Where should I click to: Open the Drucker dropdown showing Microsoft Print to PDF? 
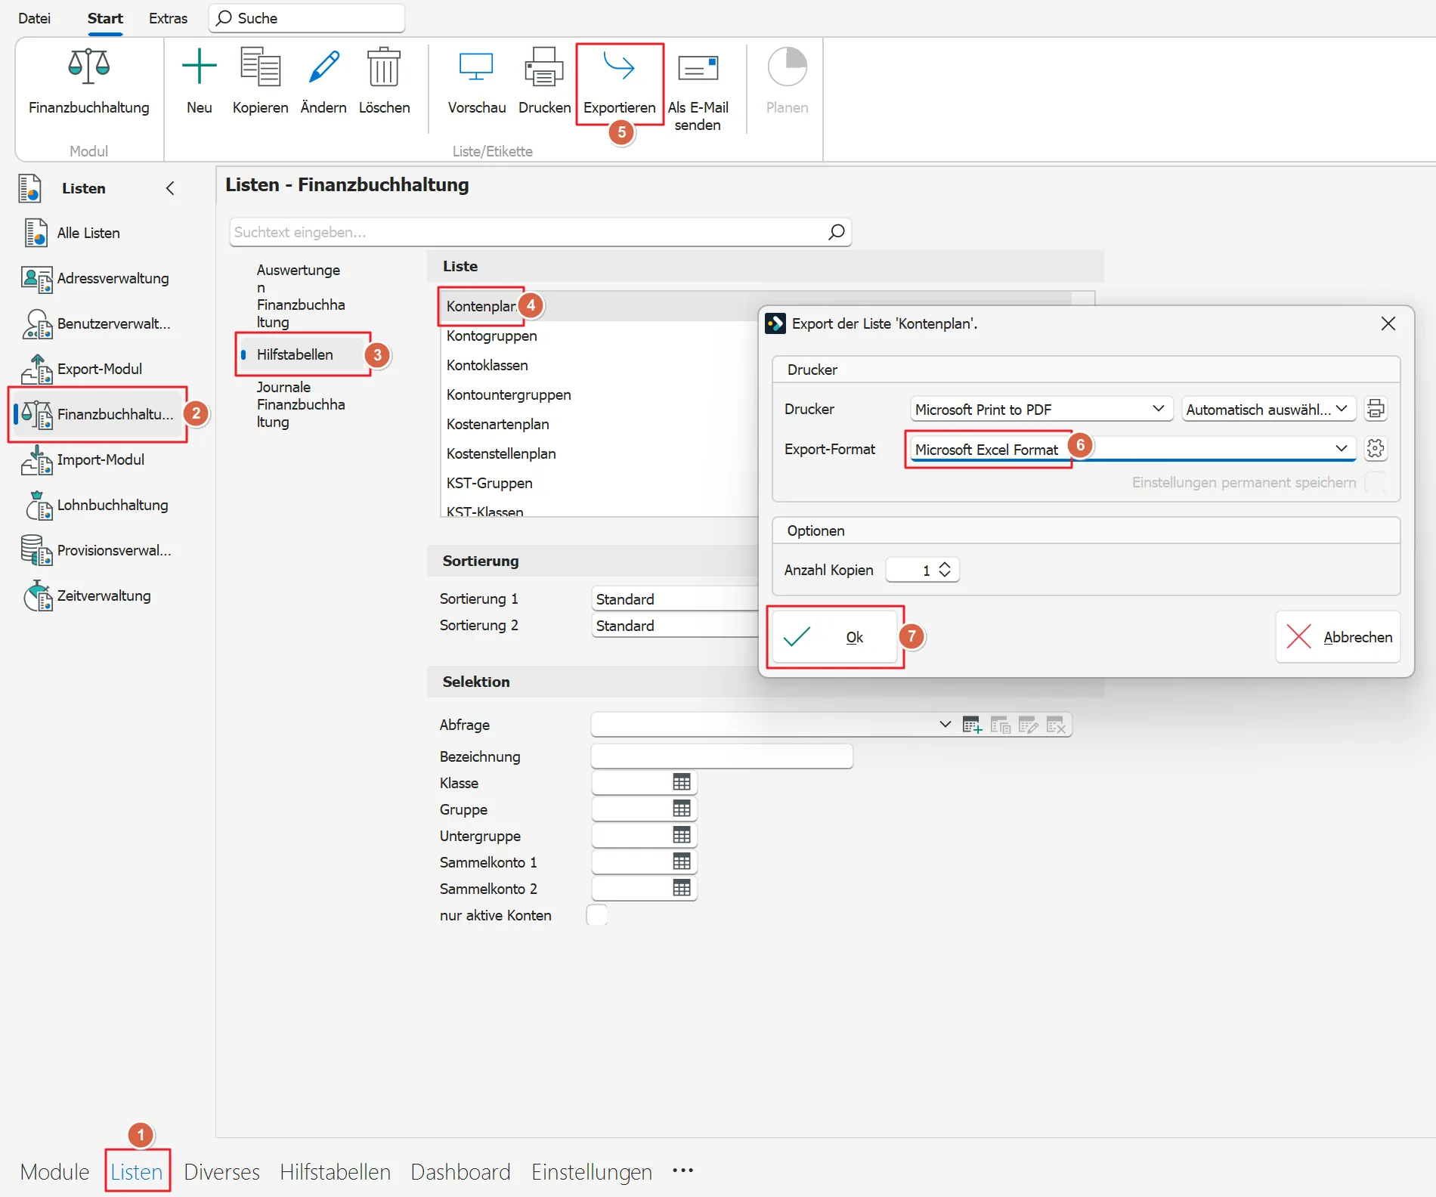point(1039,409)
